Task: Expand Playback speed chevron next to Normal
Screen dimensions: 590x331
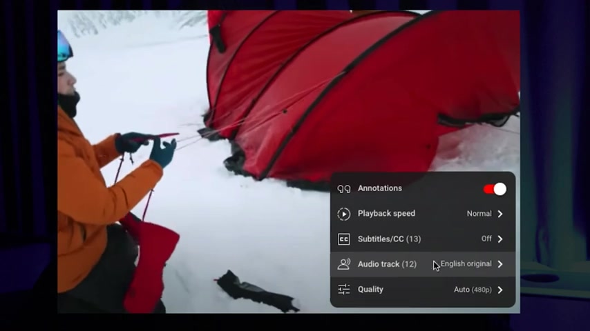Action: 500,214
